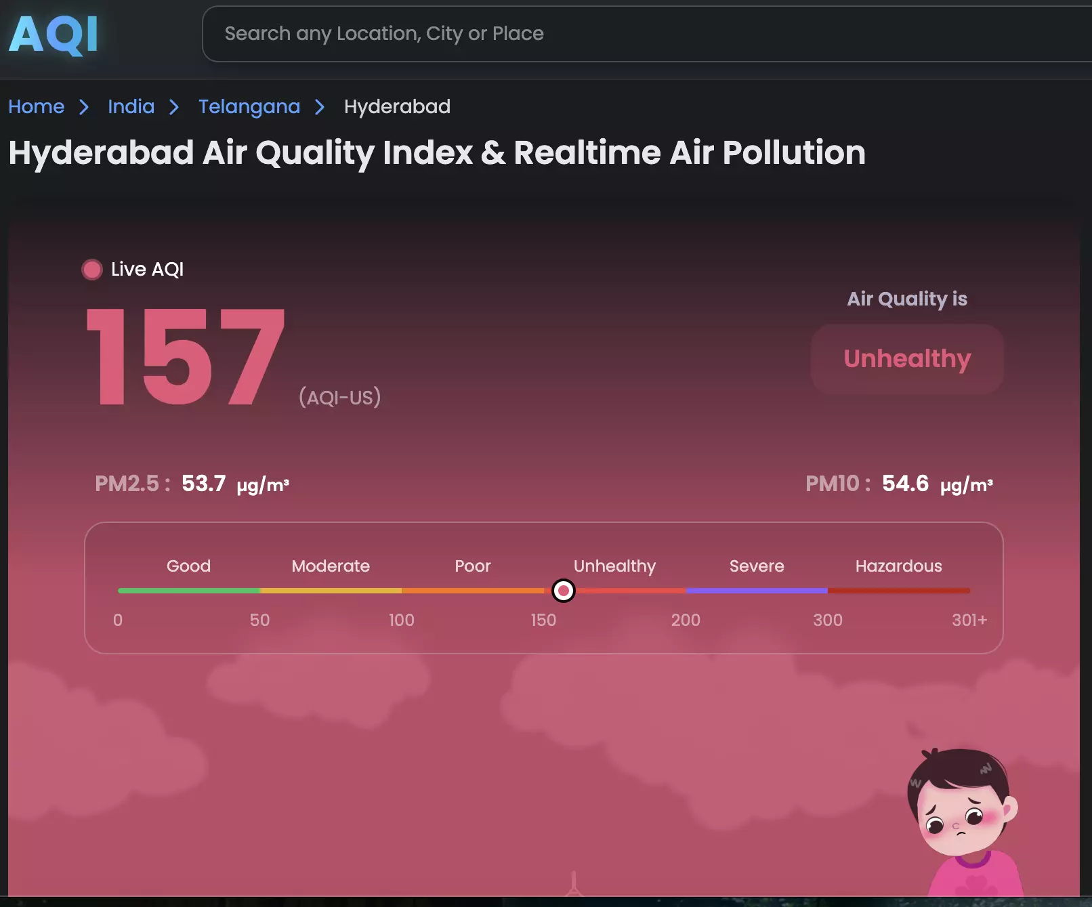Click the PM10 reading 54.6
The height and width of the screenshot is (907, 1092).
pyautogui.click(x=904, y=484)
